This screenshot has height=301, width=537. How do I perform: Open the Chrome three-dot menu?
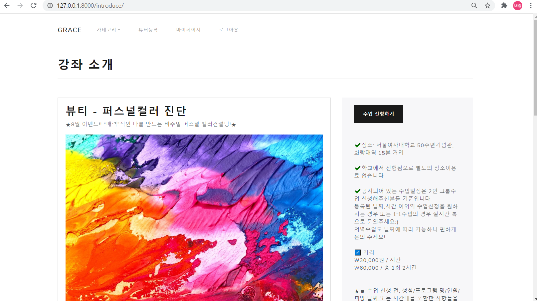pyautogui.click(x=531, y=5)
